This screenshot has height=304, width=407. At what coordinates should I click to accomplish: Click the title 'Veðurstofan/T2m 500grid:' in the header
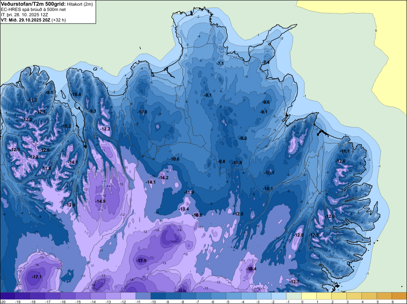point(33,4)
